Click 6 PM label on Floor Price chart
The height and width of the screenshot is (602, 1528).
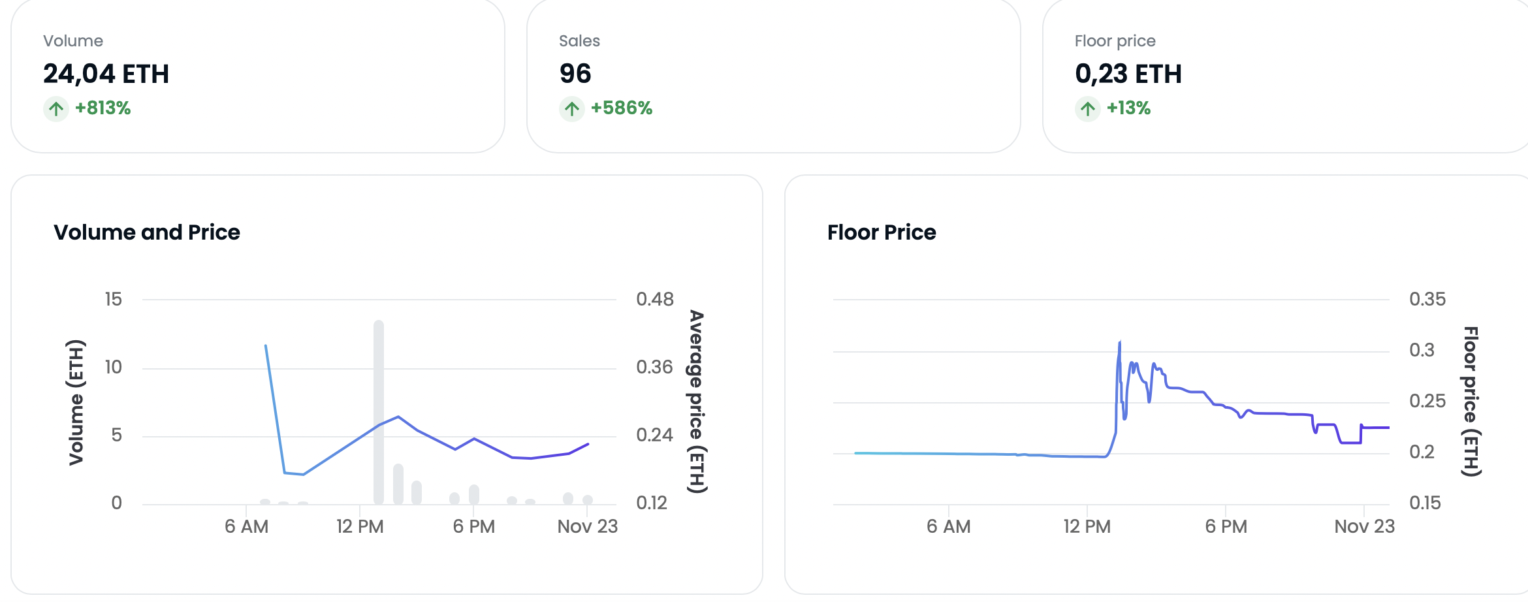(x=1226, y=526)
